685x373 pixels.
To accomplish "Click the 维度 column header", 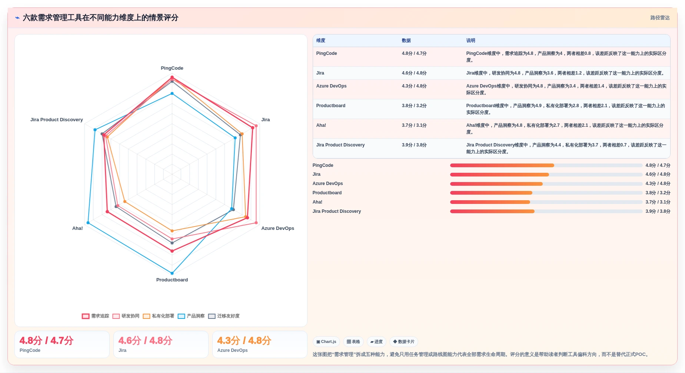I will 321,40.
